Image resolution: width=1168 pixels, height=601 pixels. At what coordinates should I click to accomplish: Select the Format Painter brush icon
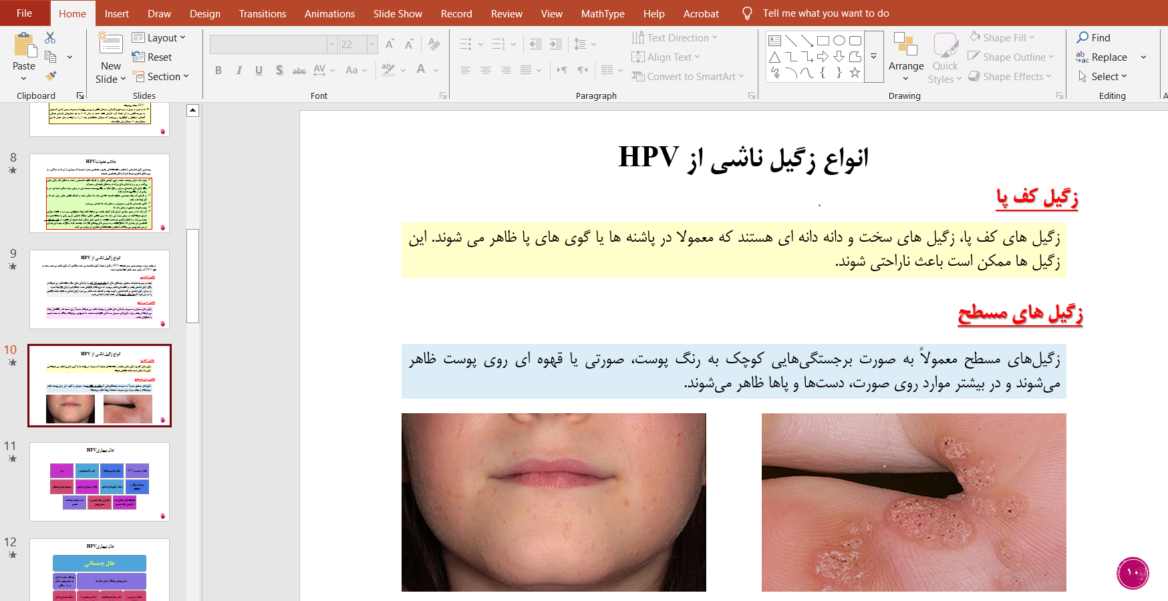[x=51, y=76]
